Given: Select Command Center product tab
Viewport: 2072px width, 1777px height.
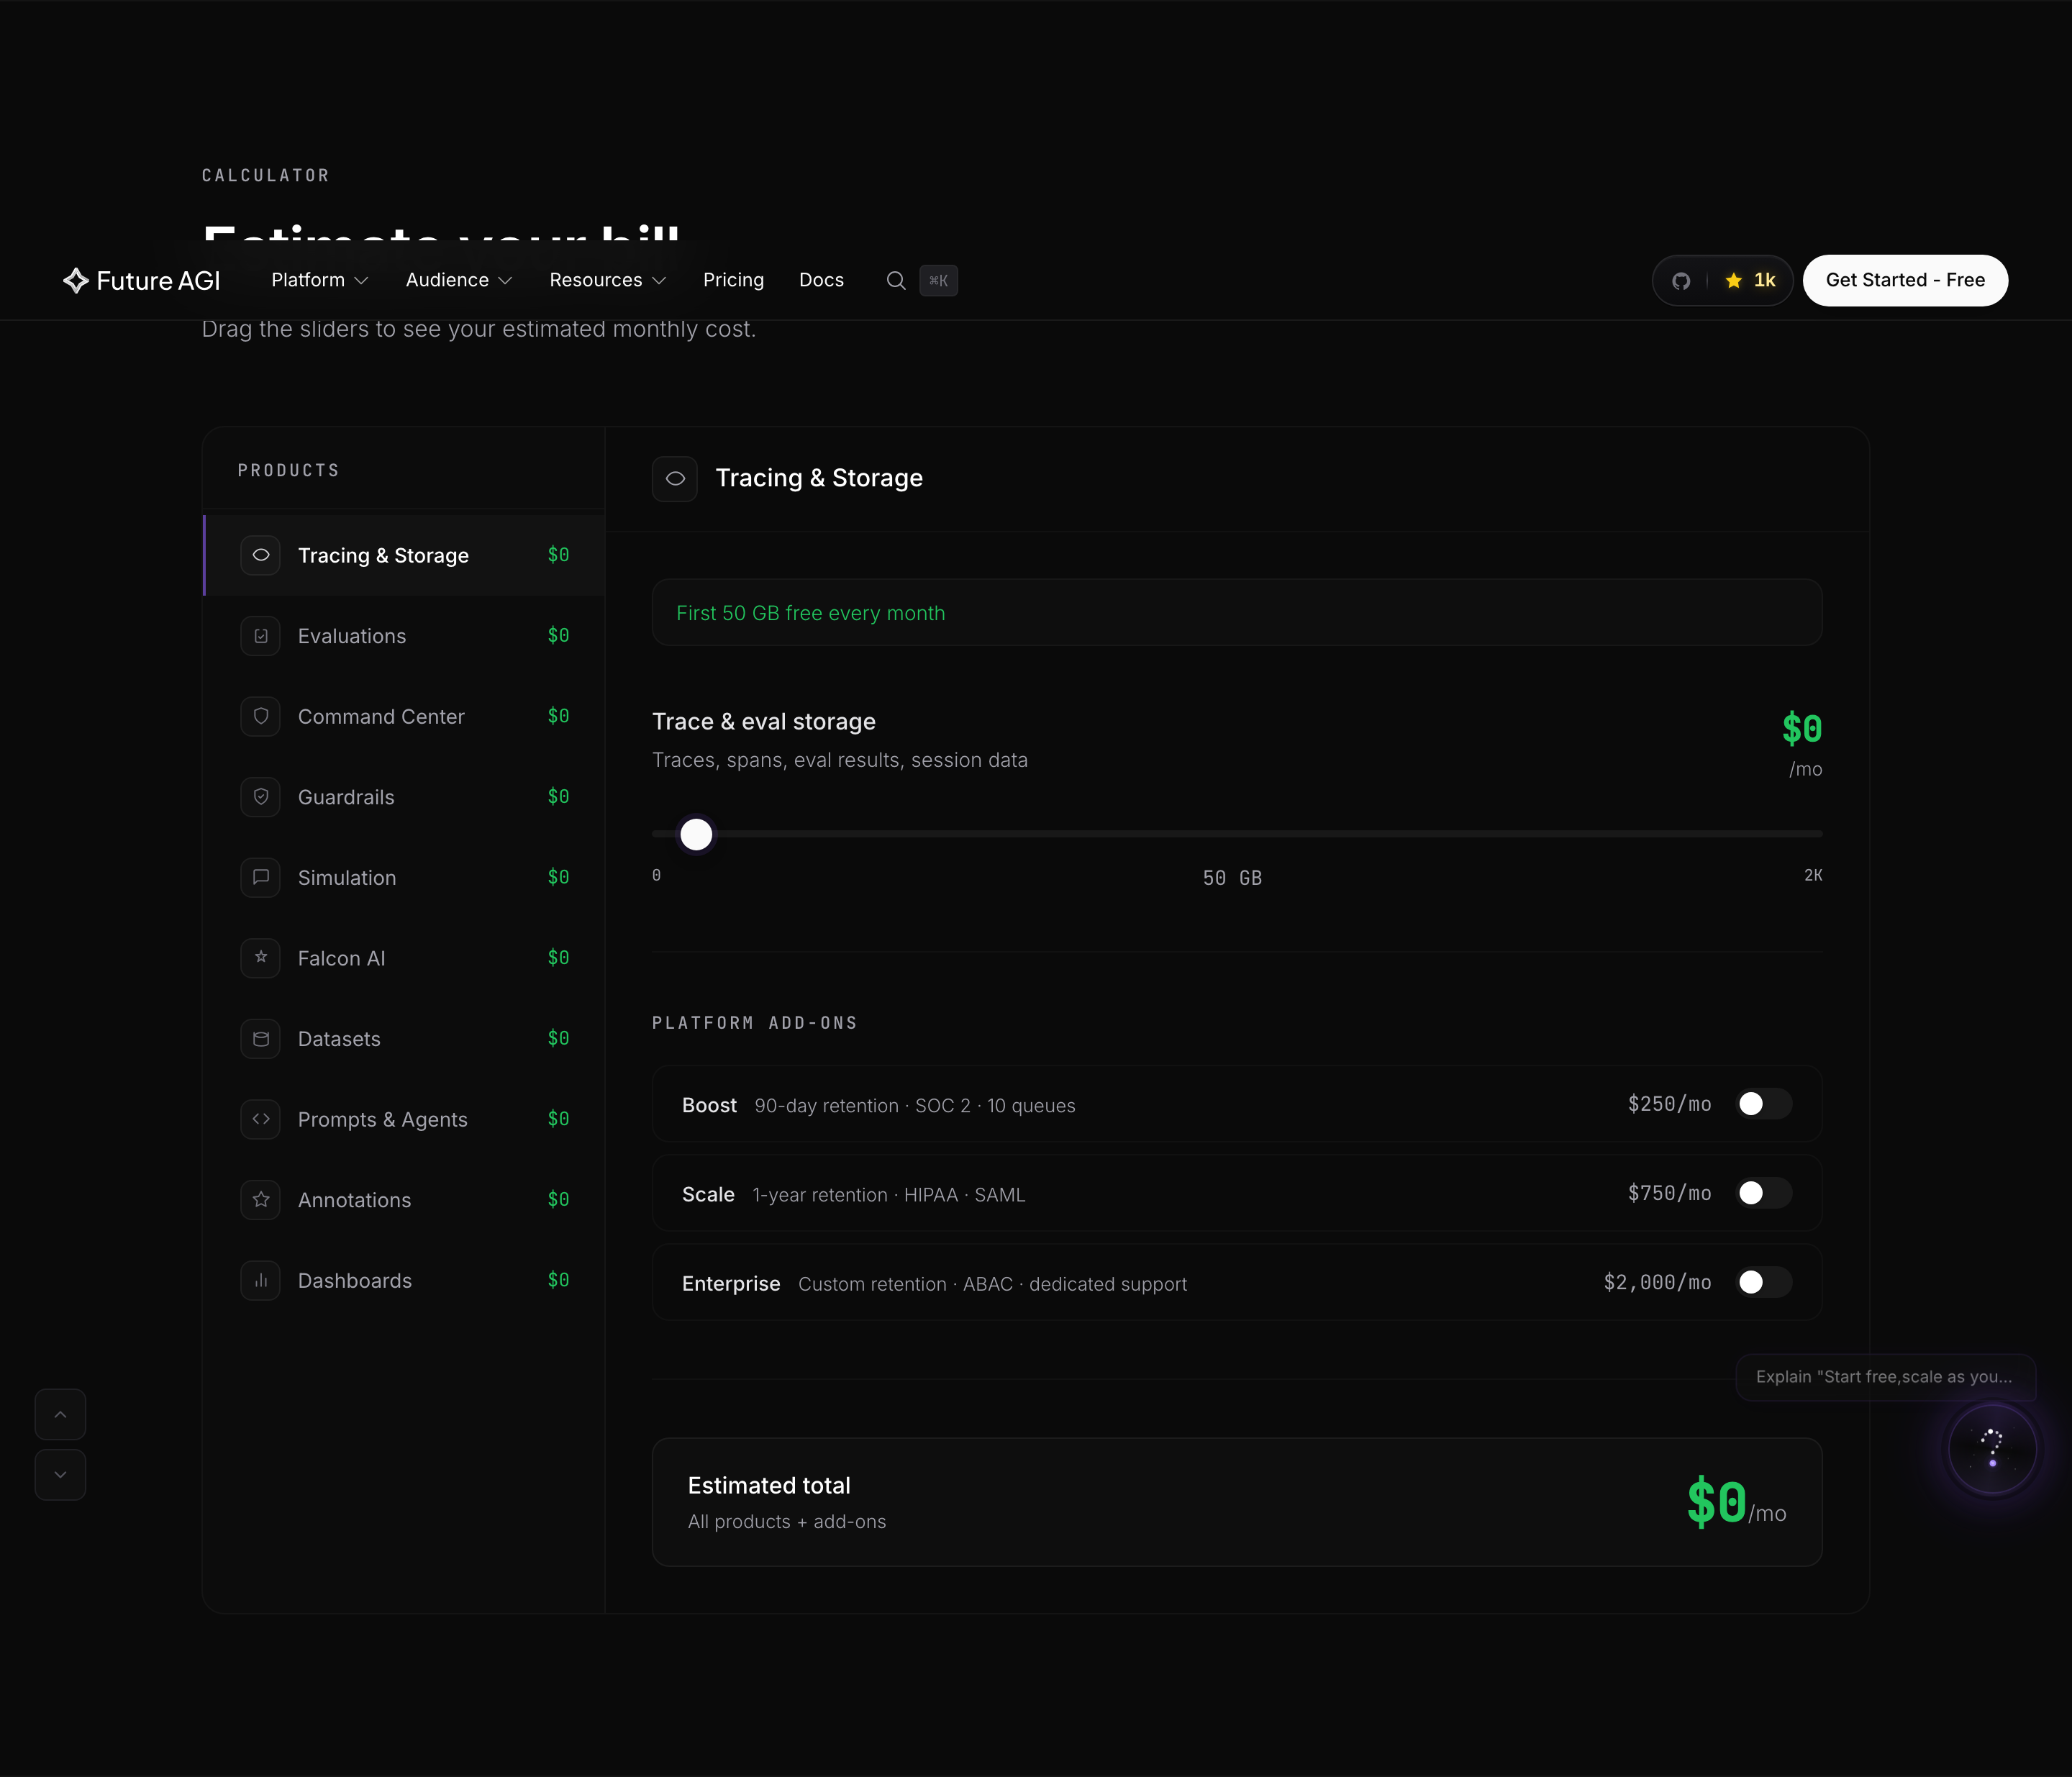Looking at the screenshot, I should (x=404, y=716).
